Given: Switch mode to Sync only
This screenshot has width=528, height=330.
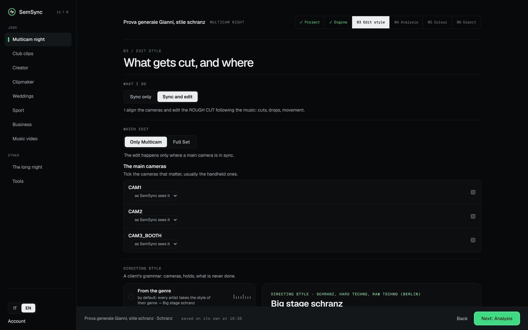Looking at the screenshot, I should click(x=141, y=97).
